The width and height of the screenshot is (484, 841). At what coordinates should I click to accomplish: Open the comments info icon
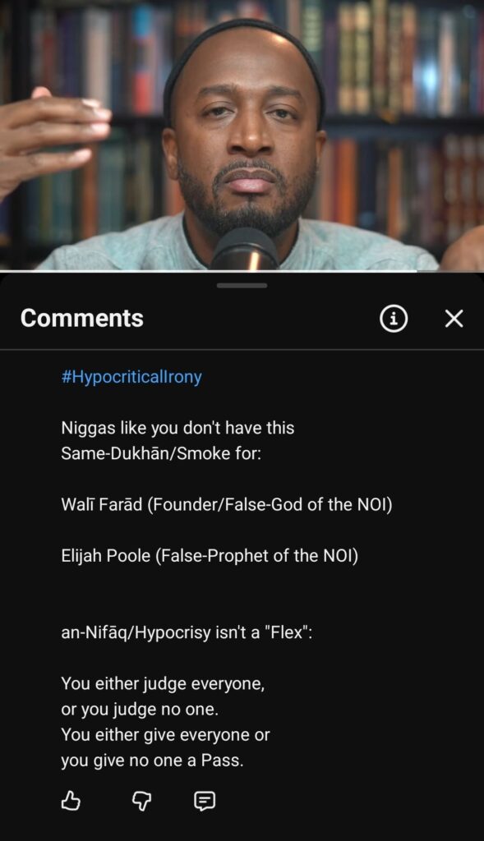coord(394,319)
